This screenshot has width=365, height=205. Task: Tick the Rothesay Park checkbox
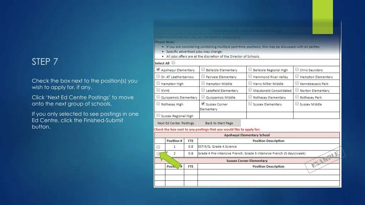click(297, 97)
